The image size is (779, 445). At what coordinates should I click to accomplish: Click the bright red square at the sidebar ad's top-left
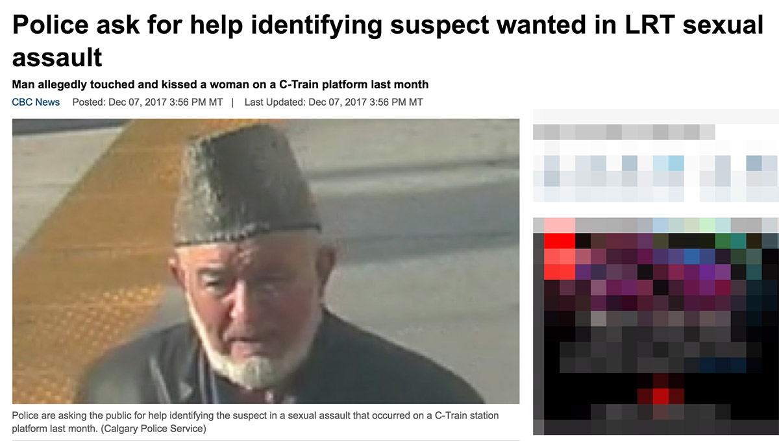[x=560, y=241]
